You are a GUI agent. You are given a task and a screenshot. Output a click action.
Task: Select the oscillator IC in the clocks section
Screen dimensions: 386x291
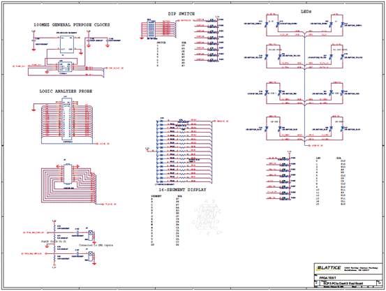[x=66, y=44]
